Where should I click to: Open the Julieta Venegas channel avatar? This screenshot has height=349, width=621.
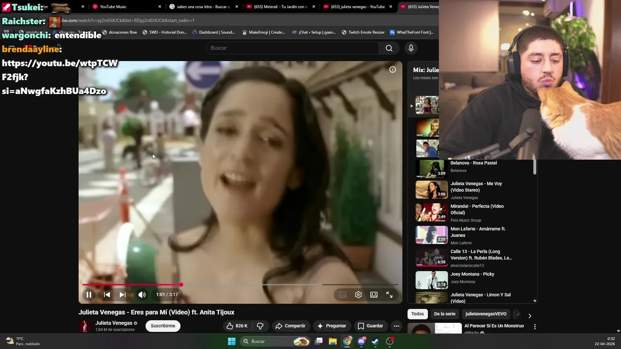(85, 326)
